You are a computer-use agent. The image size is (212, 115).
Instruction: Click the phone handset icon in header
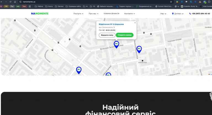click(190, 14)
